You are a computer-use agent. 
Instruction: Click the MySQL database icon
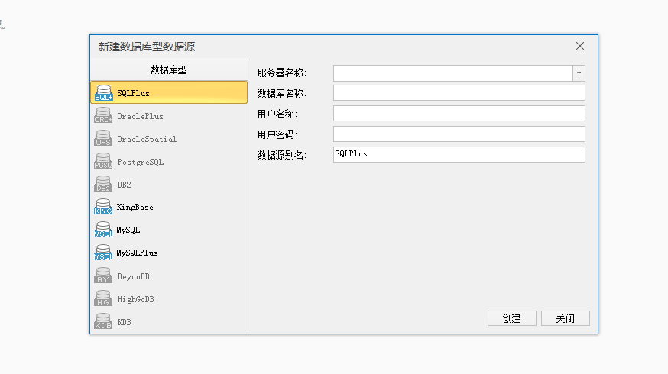[103, 231]
